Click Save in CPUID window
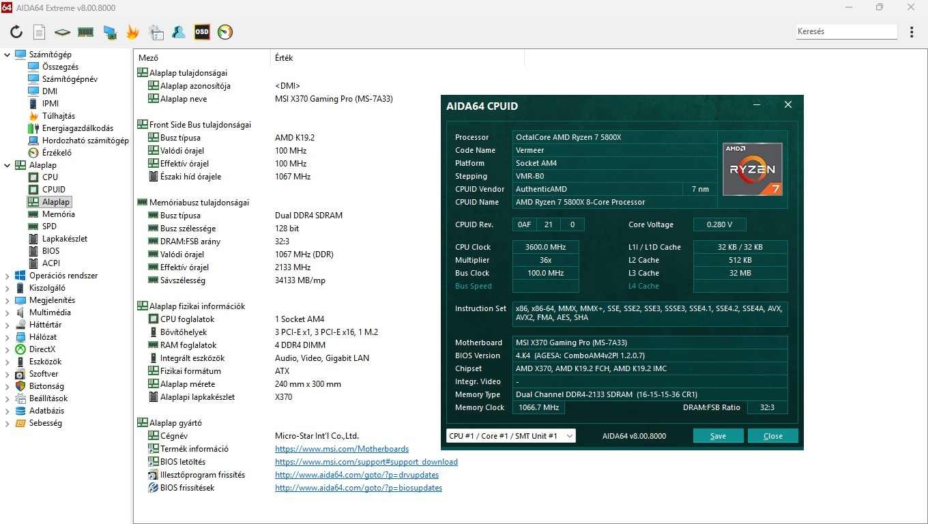Image resolution: width=928 pixels, height=524 pixels. (718, 436)
